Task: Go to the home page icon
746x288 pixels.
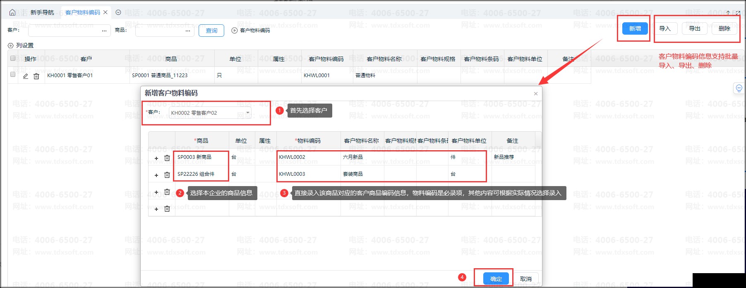Action: pos(12,12)
